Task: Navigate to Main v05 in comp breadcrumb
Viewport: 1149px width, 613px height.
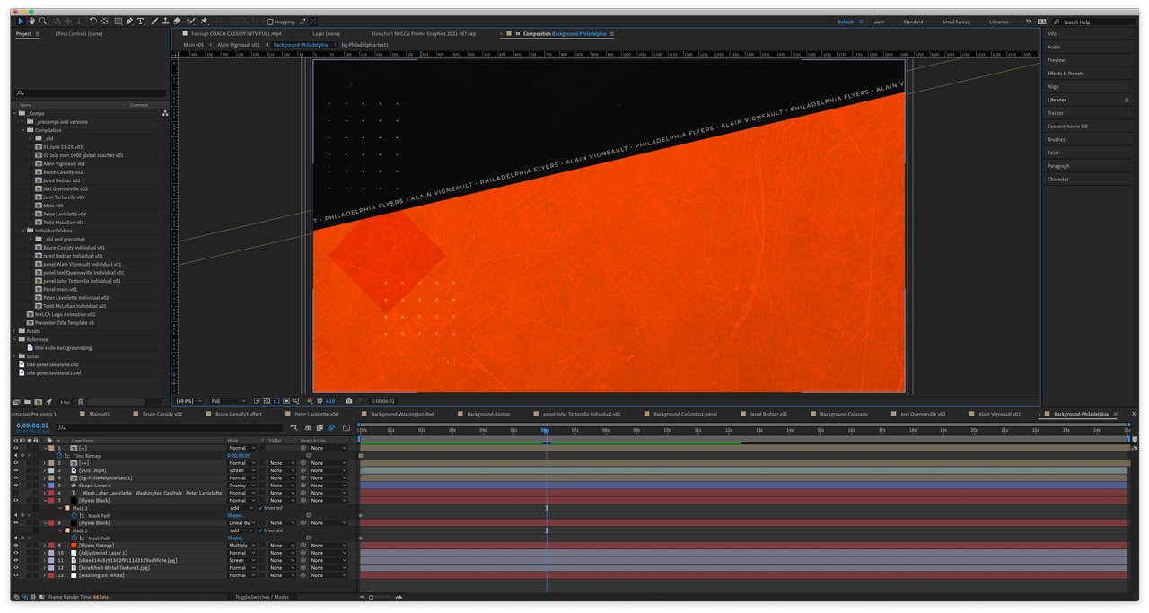Action: (193, 44)
